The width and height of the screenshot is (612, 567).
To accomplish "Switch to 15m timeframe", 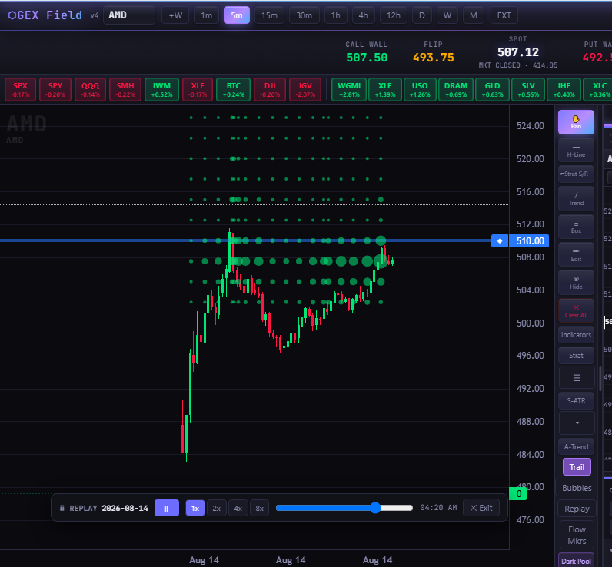I will [269, 15].
